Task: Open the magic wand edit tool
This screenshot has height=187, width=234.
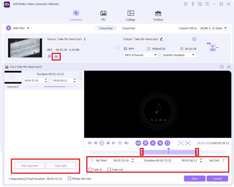Action: (49, 56)
